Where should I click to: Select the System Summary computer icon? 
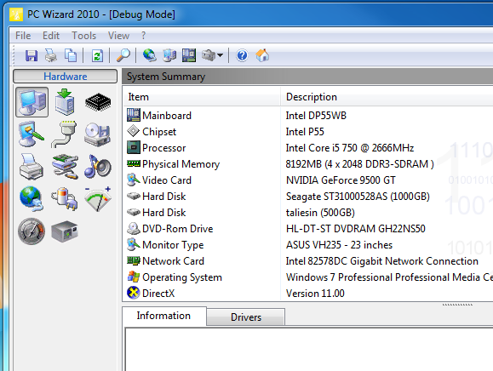pos(32,102)
